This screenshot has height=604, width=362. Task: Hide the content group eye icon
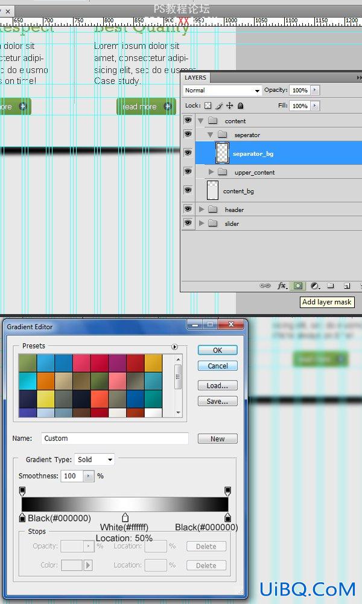coord(188,120)
